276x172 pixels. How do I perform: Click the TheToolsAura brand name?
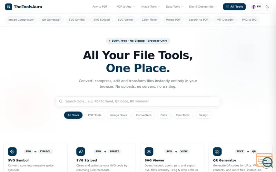[28, 7]
